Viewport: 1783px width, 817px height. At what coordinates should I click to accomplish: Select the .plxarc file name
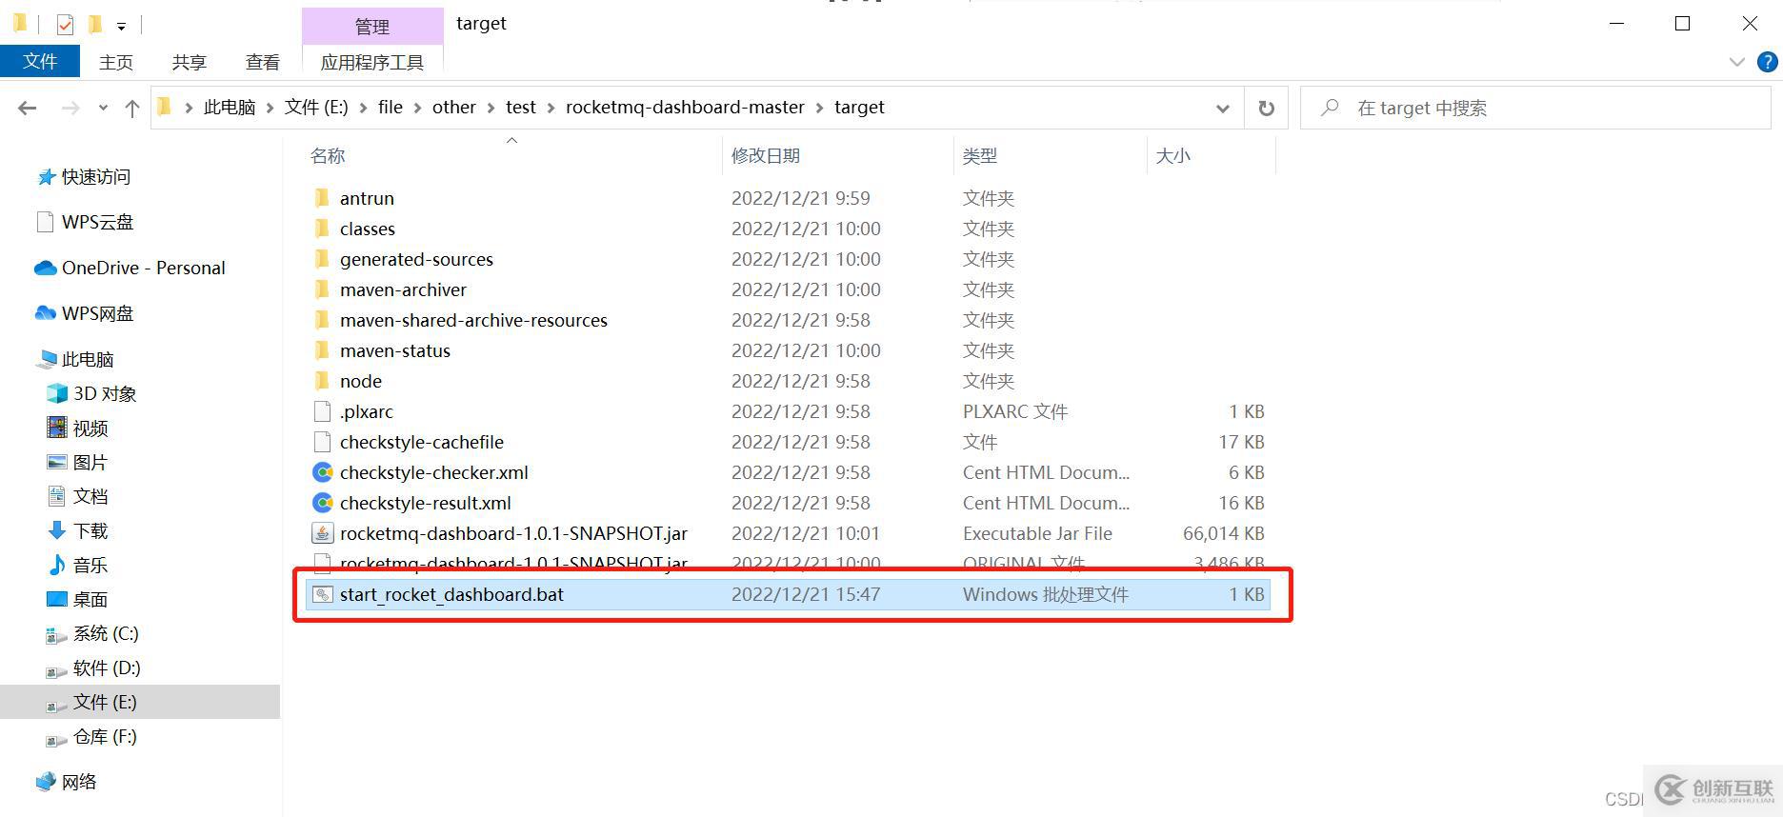pos(367,411)
